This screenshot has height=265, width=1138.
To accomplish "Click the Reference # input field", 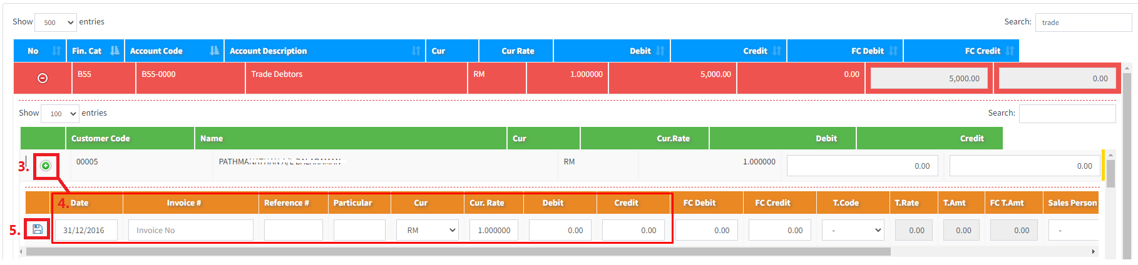I will click(293, 230).
